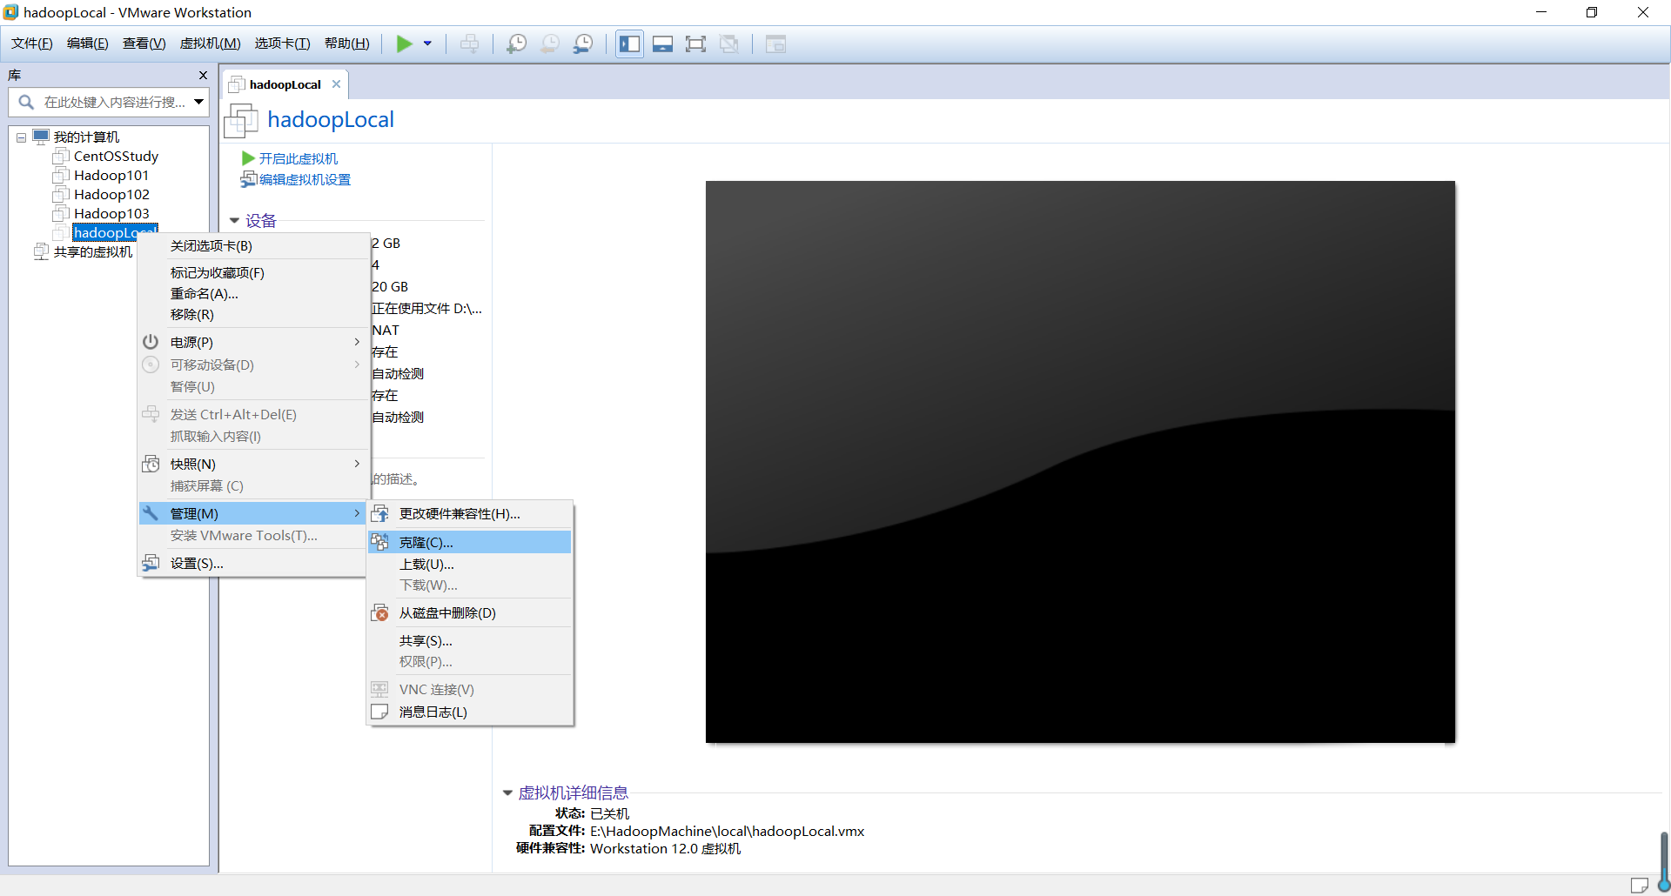The image size is (1671, 896).
Task: Choose 上载(U)... in the submenu
Action: [x=470, y=565]
